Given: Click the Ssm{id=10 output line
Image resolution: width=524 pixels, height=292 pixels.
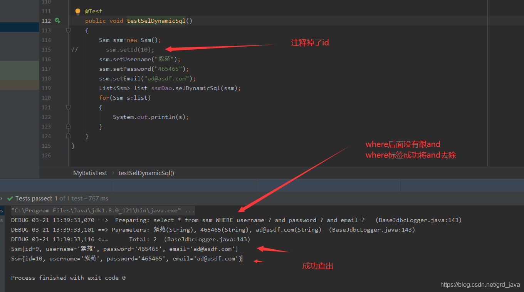Looking at the screenshot, I should [x=126, y=259].
